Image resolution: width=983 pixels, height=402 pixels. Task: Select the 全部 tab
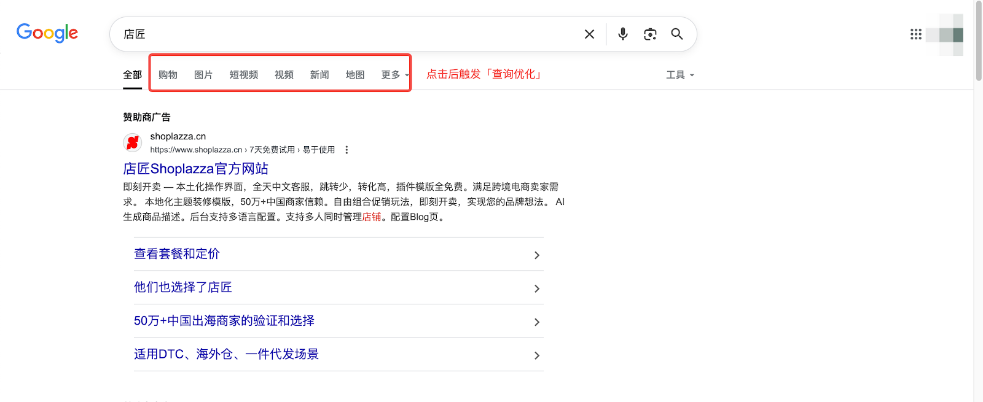132,75
